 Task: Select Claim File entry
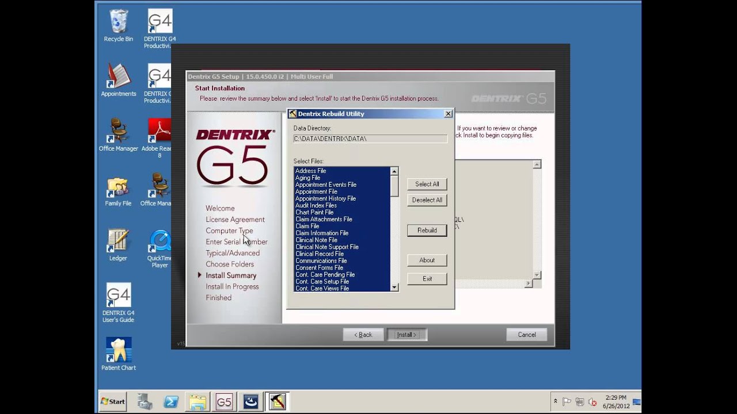[x=342, y=226]
